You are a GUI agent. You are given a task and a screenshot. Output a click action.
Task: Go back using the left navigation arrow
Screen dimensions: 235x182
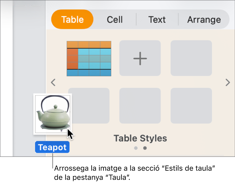pos(53,83)
